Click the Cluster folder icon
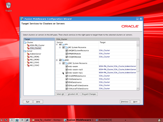The height and width of the screenshot is (122, 163). click(x=25, y=42)
